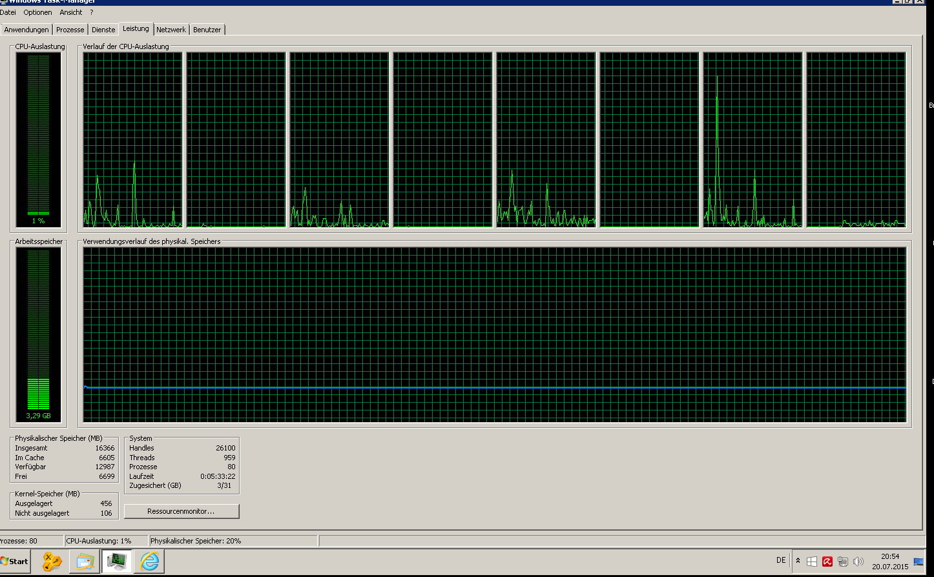
Task: Click the sixth CPU core history graph
Action: pos(650,139)
